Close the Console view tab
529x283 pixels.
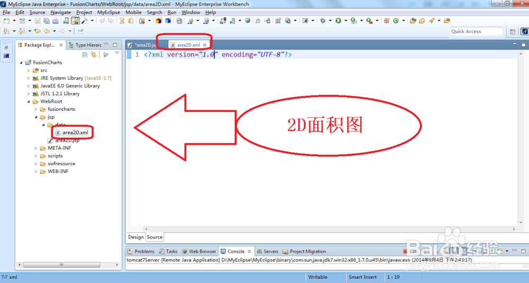(x=249, y=251)
